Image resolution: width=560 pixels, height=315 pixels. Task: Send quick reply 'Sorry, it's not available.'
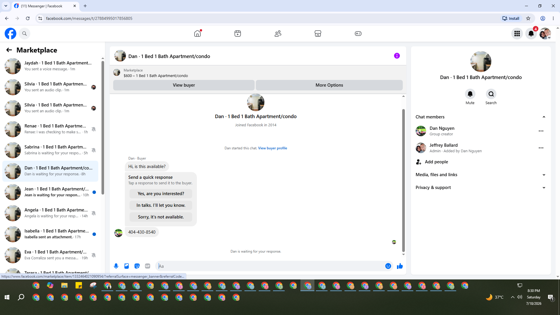pos(161,217)
